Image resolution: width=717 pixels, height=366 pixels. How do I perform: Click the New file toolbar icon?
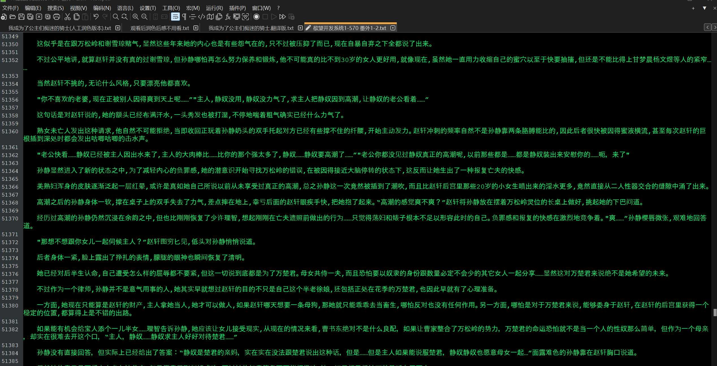4,17
